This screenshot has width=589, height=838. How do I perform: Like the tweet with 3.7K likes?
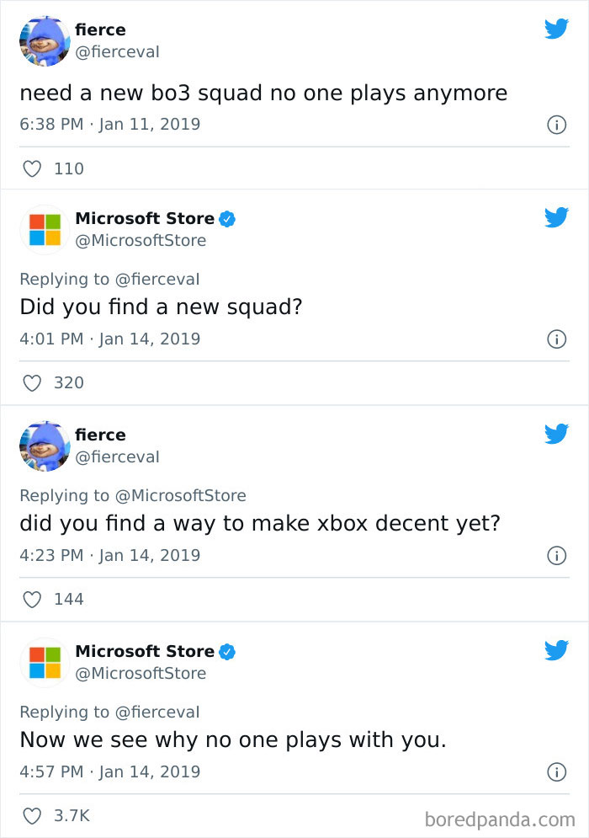pyautogui.click(x=32, y=815)
